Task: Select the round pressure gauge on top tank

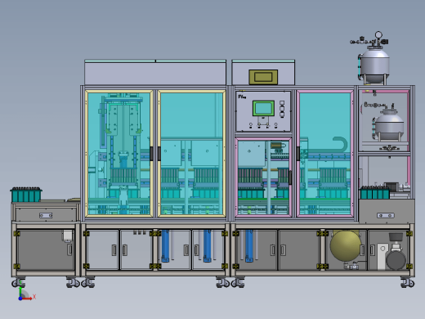Action: pyautogui.click(x=378, y=35)
